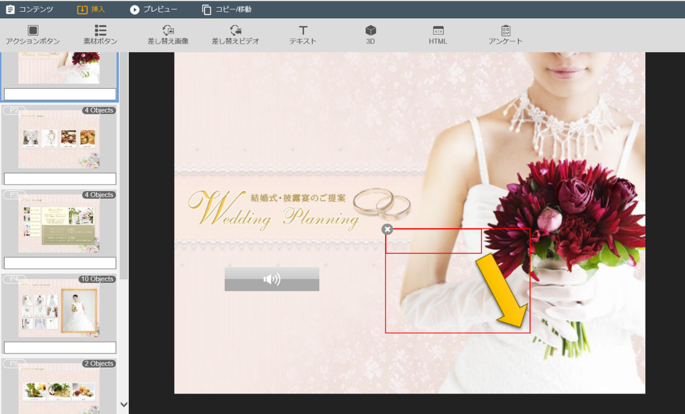The height and width of the screenshot is (414, 685).
Task: Add an アンケート survey
Action: click(505, 31)
